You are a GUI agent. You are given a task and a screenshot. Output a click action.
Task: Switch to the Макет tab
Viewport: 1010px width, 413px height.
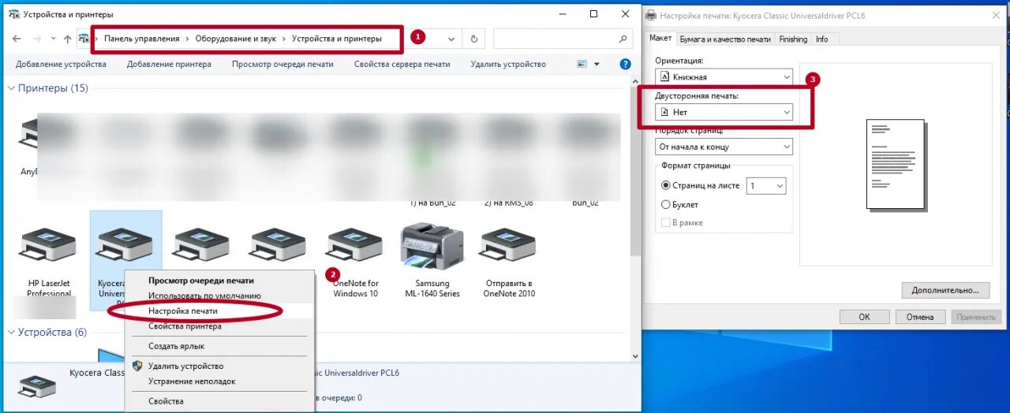[x=660, y=38]
